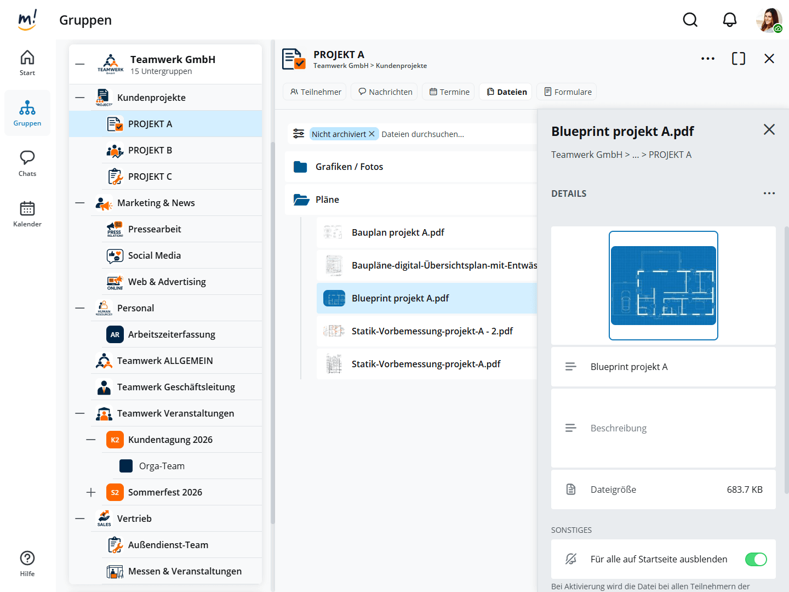
Task: Open notifications bell
Action: (729, 20)
